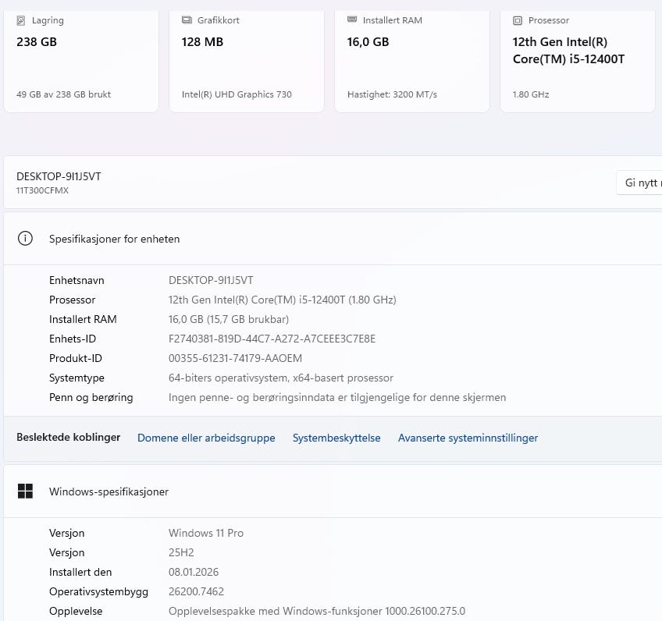
Task: Click the Produkt-ID value 00355-61231-74179-AAOEM
Action: point(235,358)
